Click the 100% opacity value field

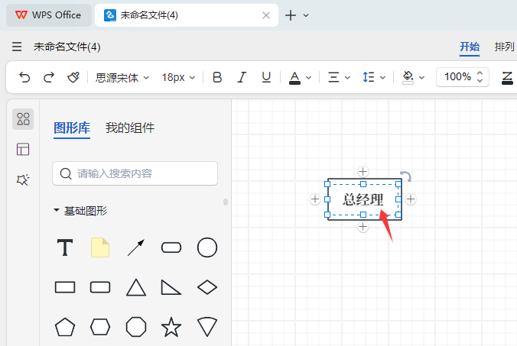pyautogui.click(x=457, y=76)
